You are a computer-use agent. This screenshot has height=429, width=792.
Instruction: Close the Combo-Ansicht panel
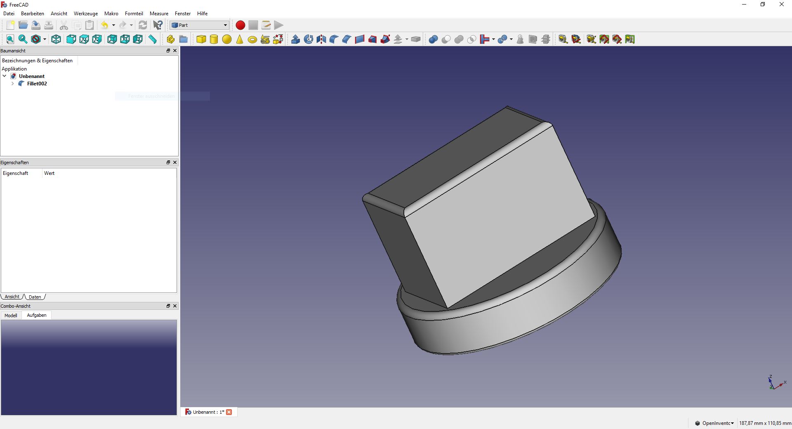[x=175, y=306]
